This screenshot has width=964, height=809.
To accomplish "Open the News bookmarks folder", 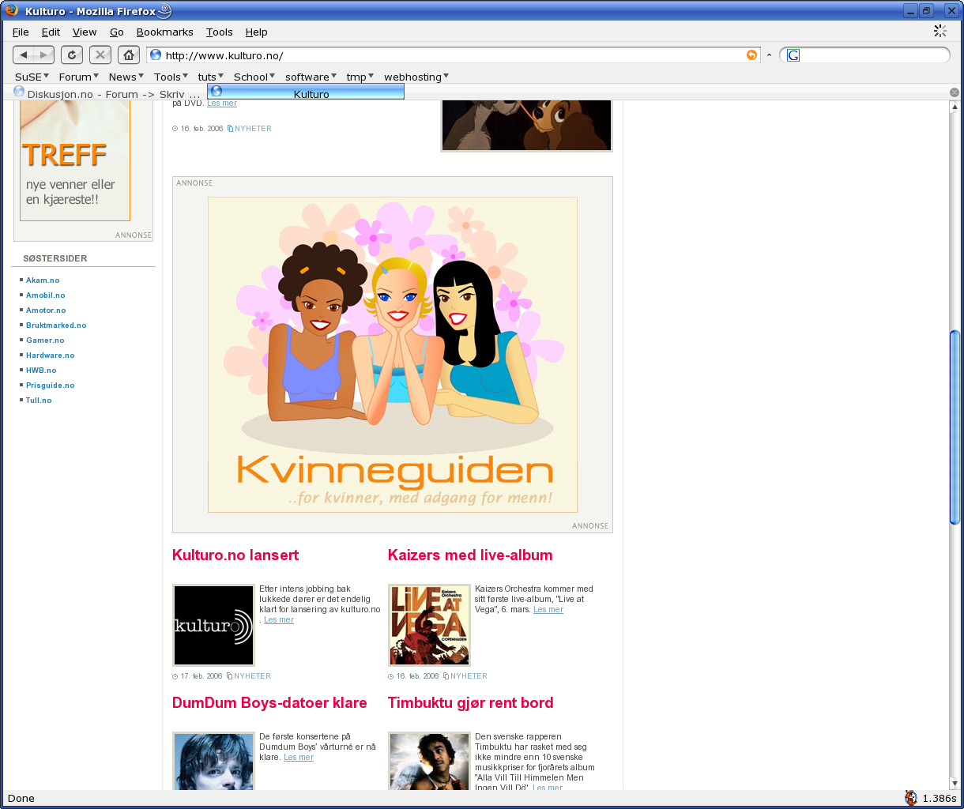I will click(126, 77).
